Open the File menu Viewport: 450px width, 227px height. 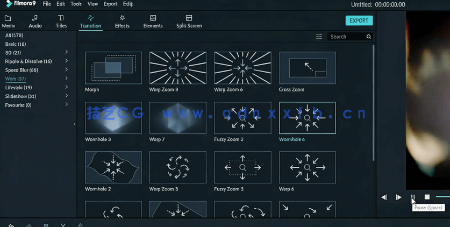click(47, 4)
